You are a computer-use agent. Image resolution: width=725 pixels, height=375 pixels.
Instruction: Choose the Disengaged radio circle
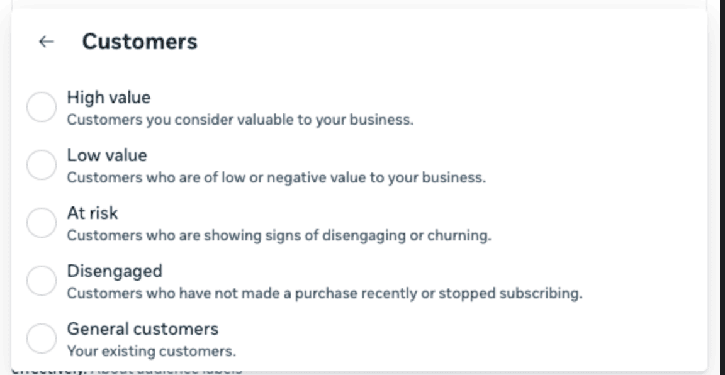click(42, 280)
